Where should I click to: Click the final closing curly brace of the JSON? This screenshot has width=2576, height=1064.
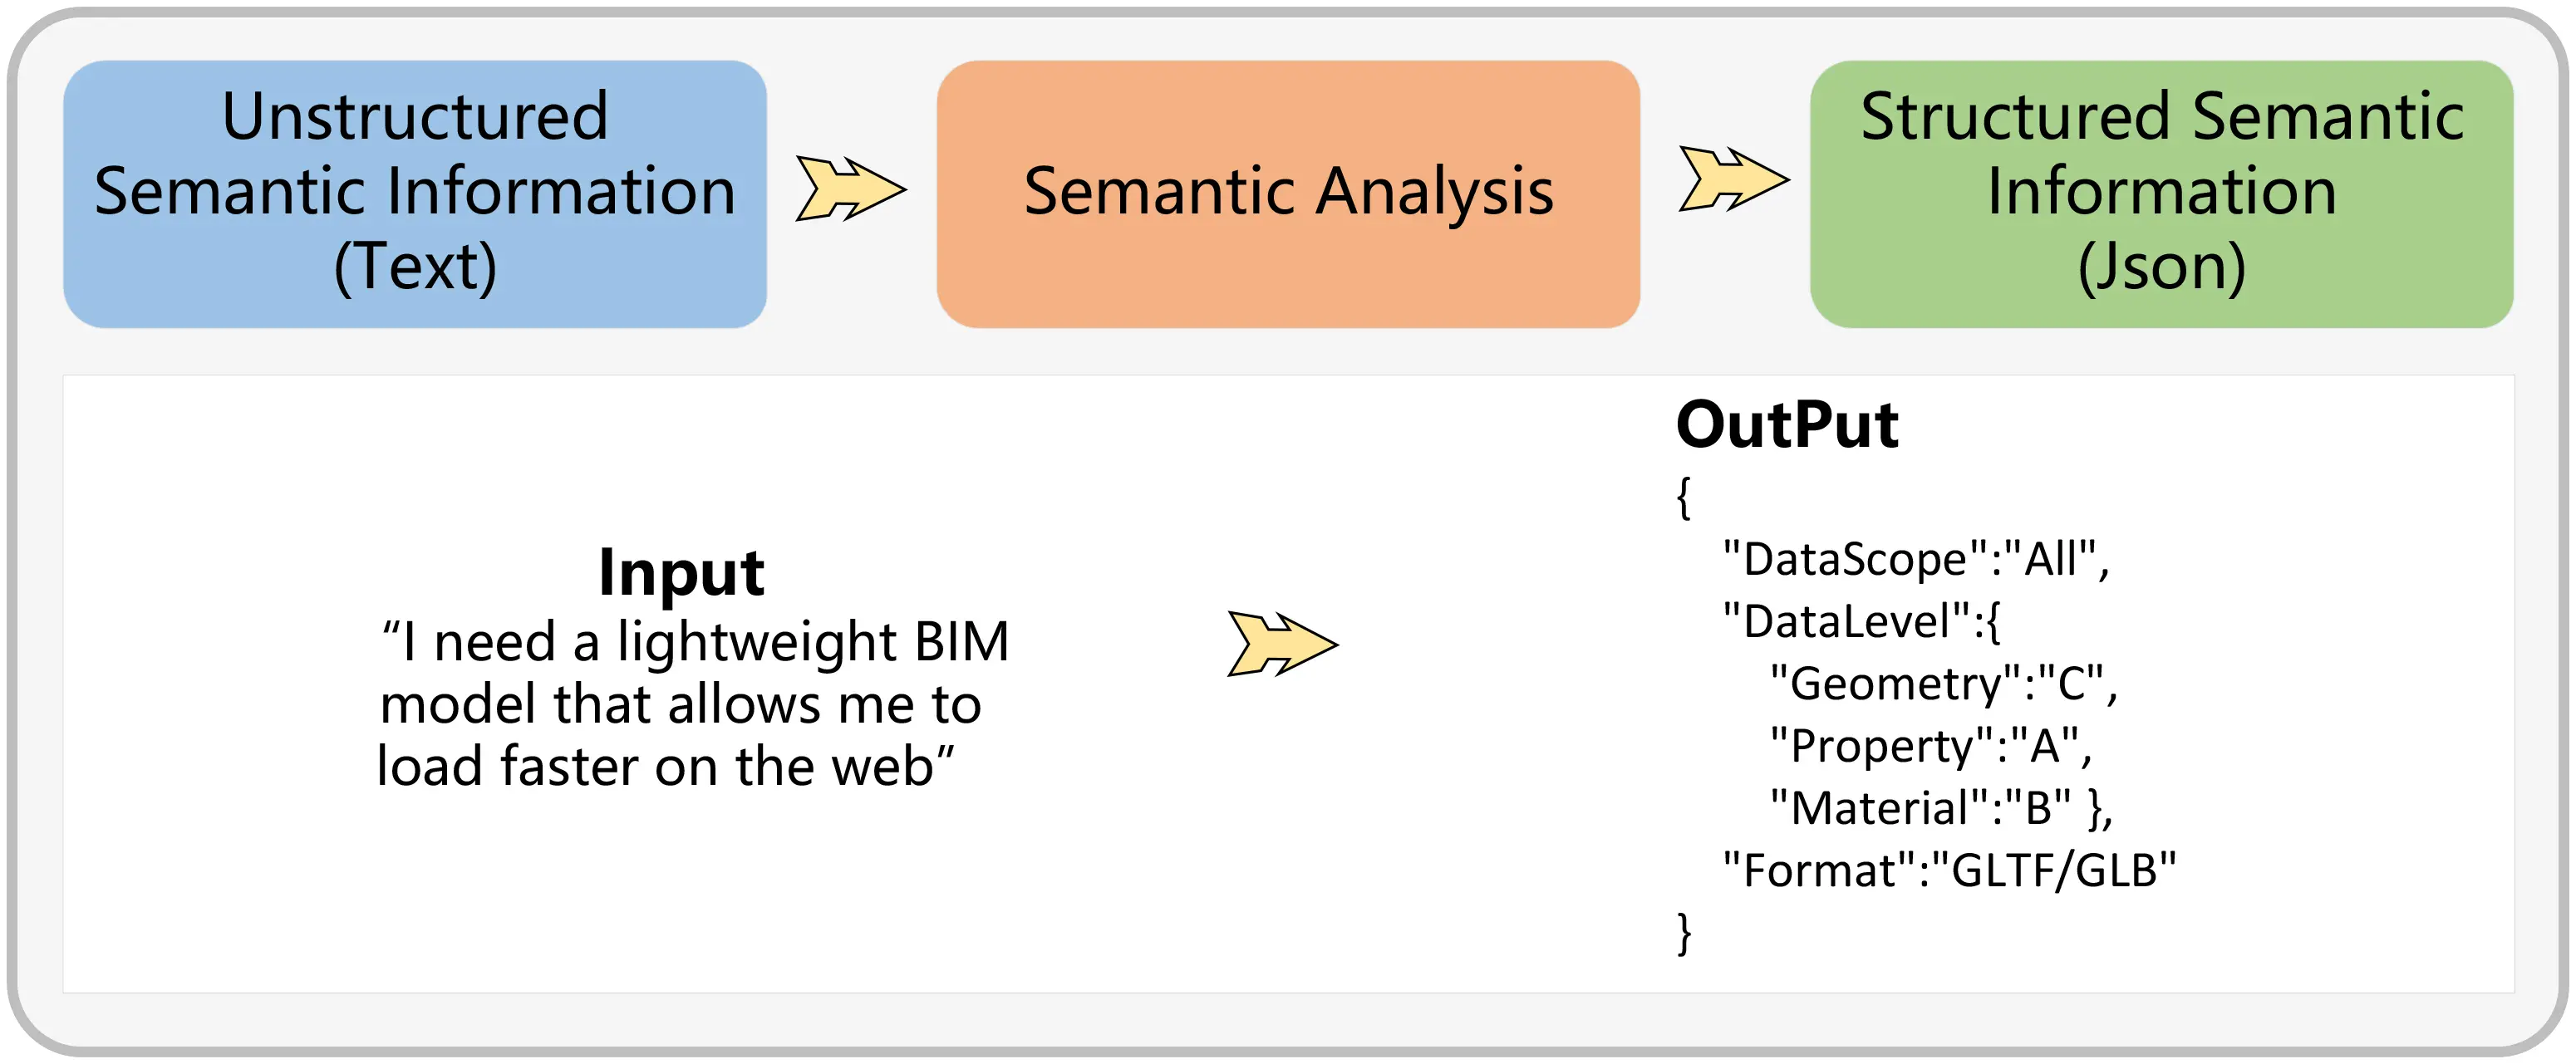(x=1684, y=933)
